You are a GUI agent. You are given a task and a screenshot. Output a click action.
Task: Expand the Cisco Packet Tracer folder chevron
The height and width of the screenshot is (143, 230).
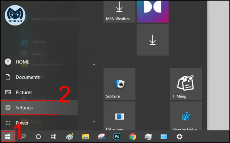[x=94, y=64]
